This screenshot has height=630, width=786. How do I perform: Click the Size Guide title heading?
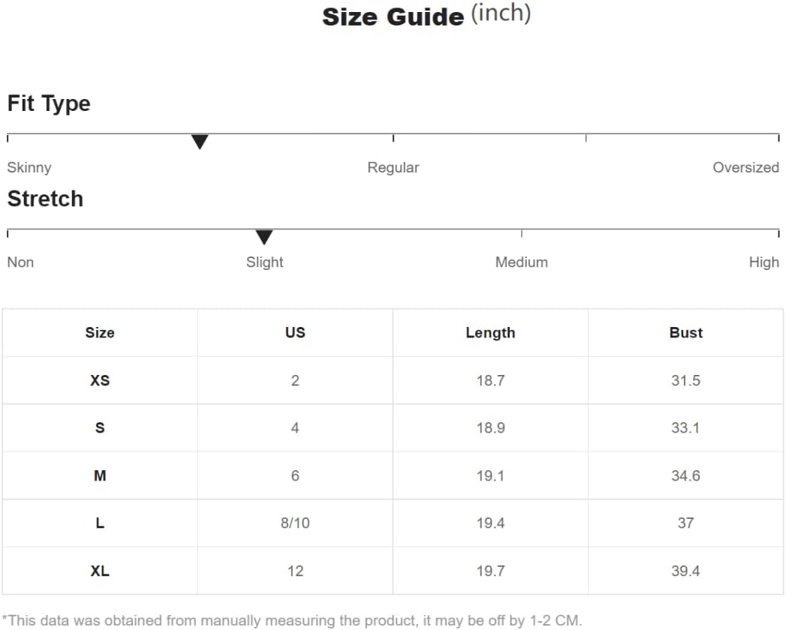tap(426, 16)
